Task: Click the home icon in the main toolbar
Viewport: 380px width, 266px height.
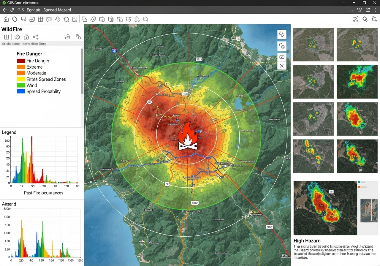Action: click(6, 19)
